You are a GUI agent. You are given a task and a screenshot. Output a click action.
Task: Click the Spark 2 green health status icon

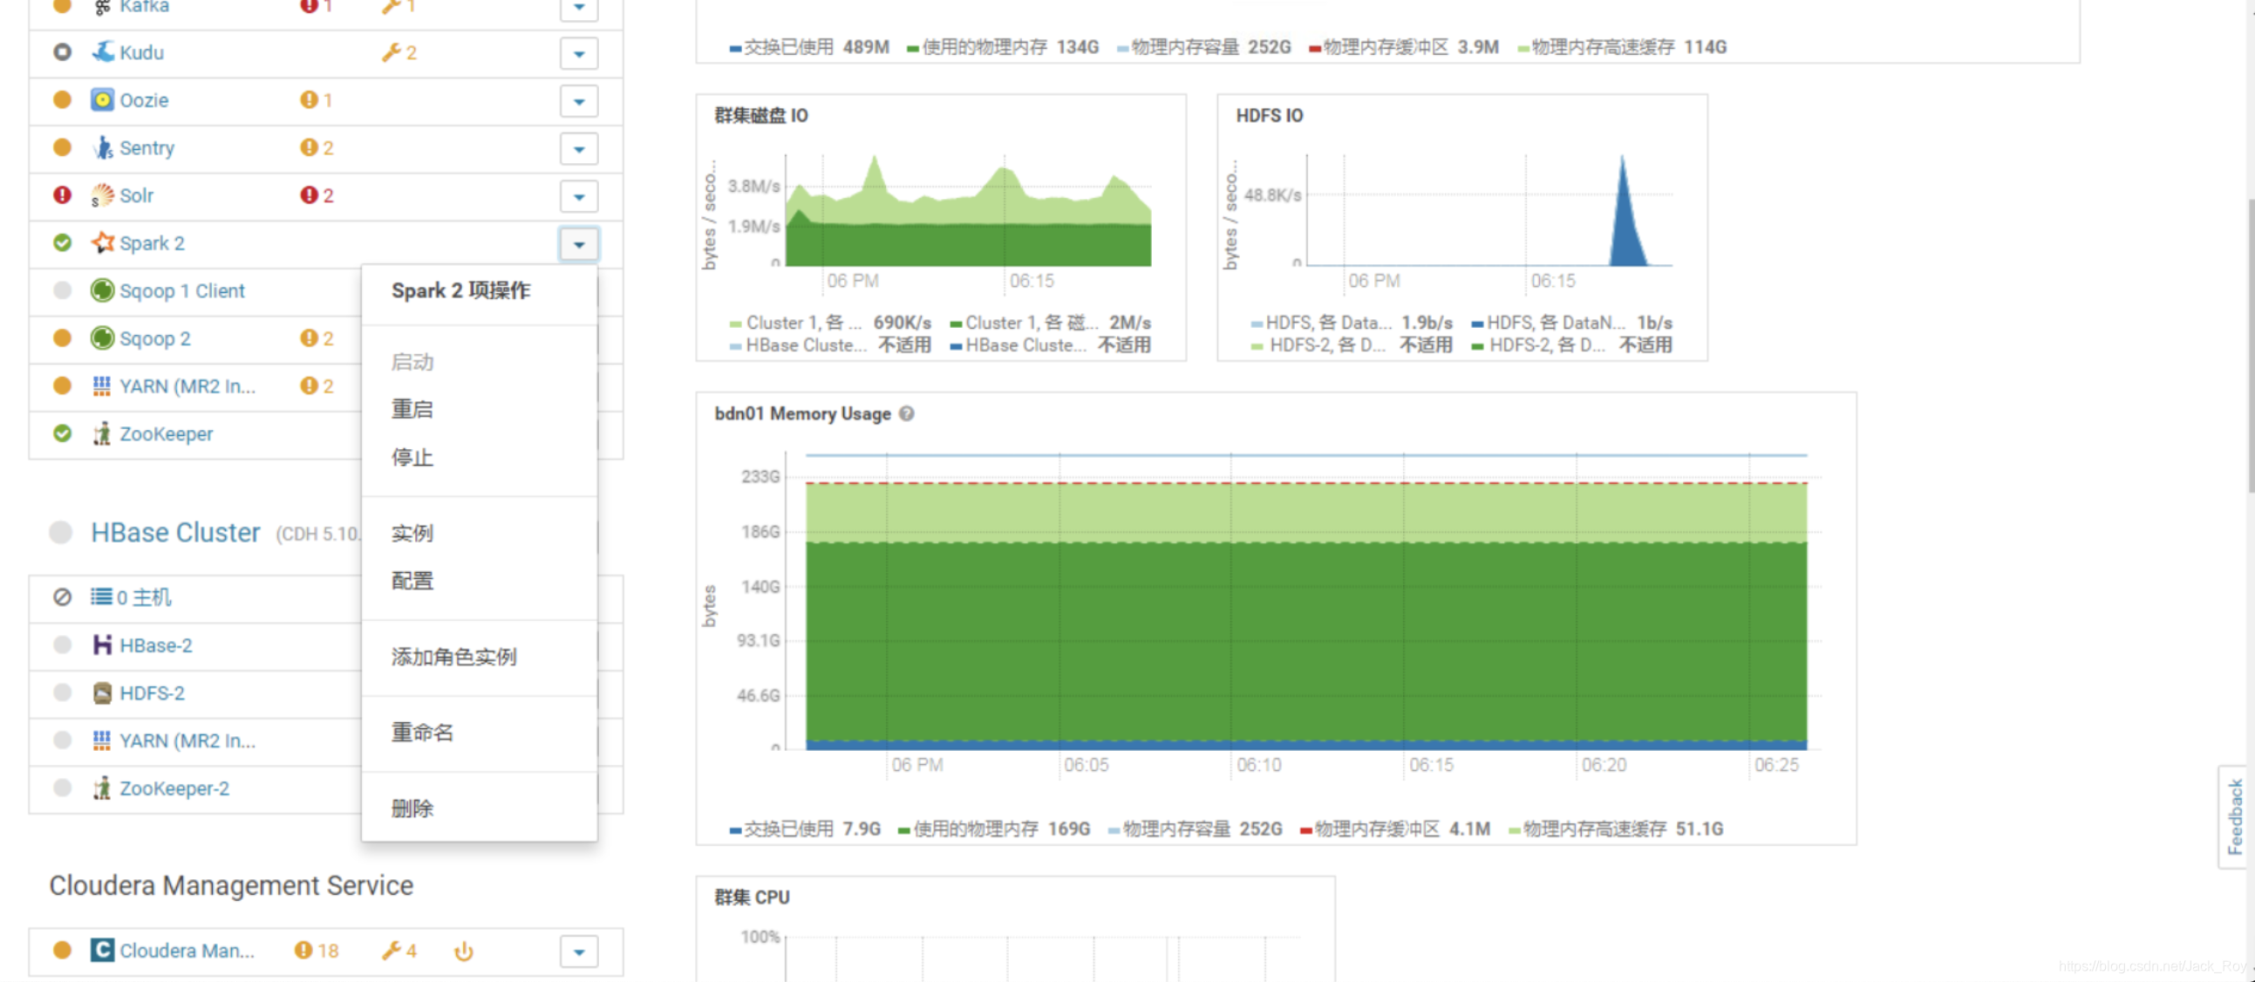click(62, 242)
